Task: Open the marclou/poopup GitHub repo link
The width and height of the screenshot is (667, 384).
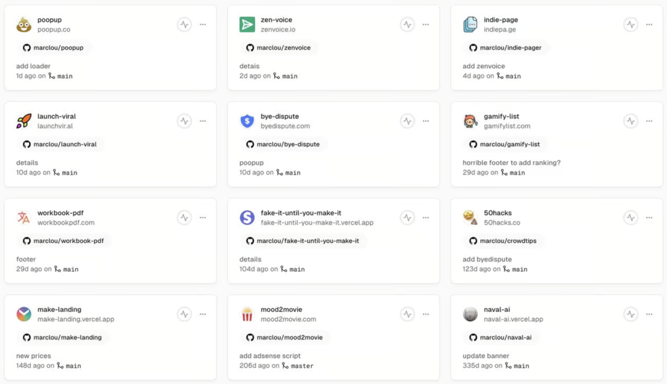Action: coord(53,47)
